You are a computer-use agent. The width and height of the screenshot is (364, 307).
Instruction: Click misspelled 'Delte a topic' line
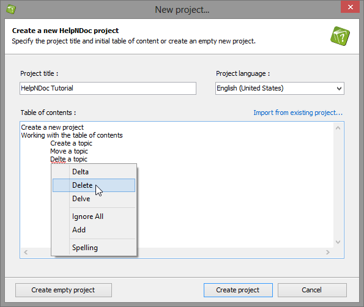(69, 159)
